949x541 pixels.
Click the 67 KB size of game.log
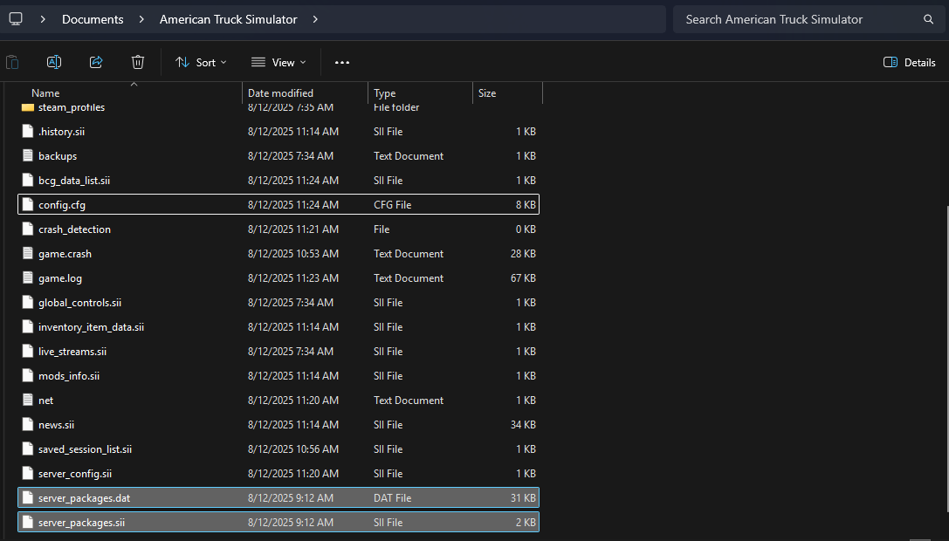click(x=523, y=277)
